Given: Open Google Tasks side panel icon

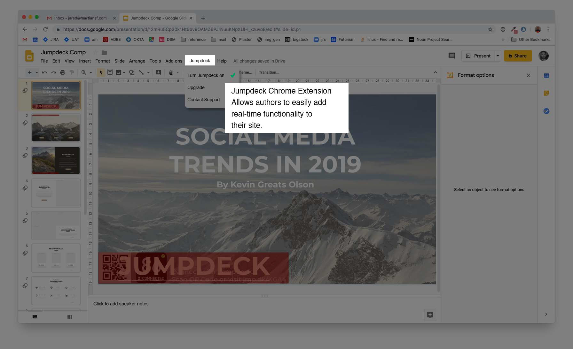Looking at the screenshot, I should click(x=546, y=111).
